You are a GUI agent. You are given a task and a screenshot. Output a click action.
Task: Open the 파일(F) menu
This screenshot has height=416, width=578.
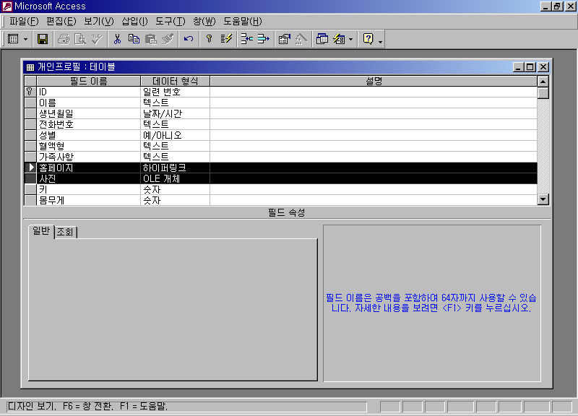(x=24, y=22)
